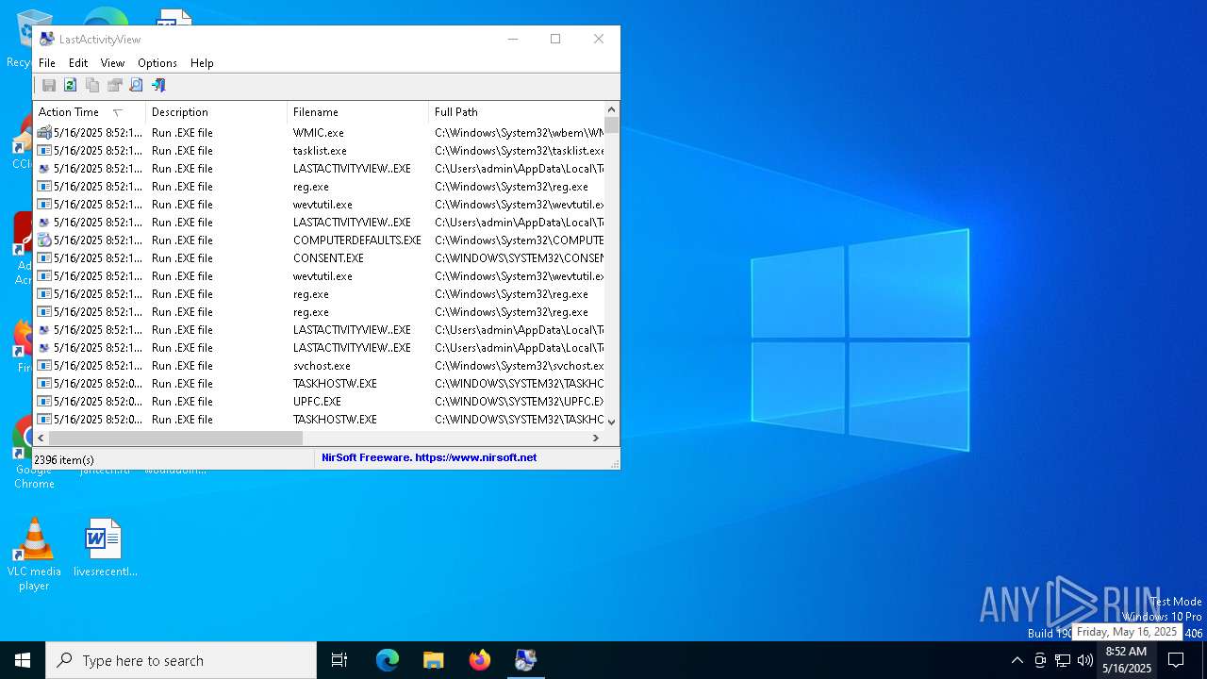
Task: Select the WMIC.exe filename row
Action: 319,132
